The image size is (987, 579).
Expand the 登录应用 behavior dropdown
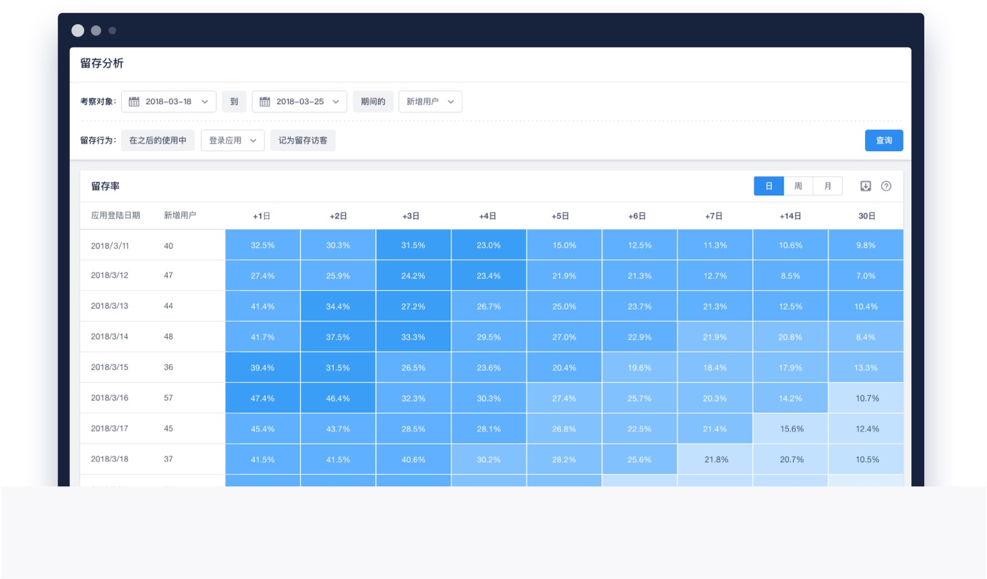tap(232, 140)
